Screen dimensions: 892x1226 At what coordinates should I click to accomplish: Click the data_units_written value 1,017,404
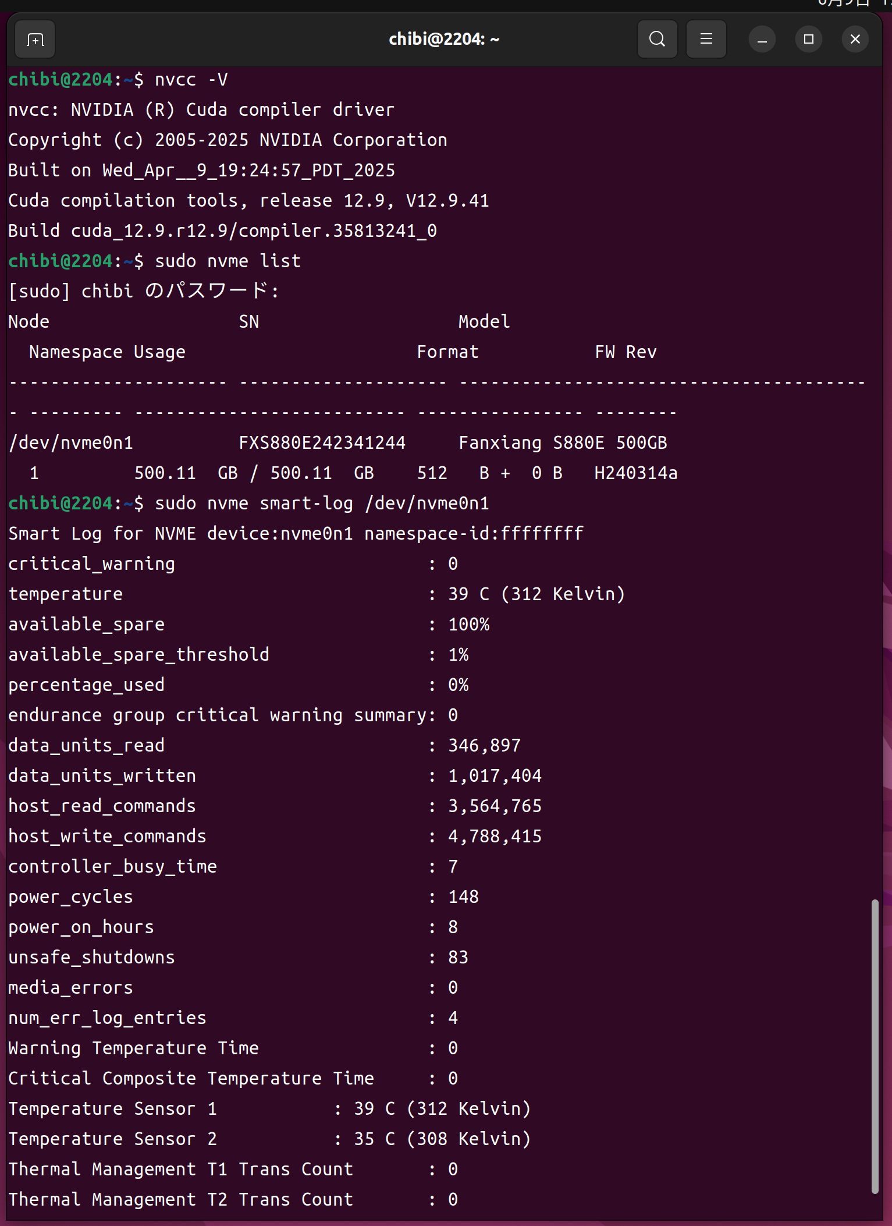pyautogui.click(x=495, y=776)
